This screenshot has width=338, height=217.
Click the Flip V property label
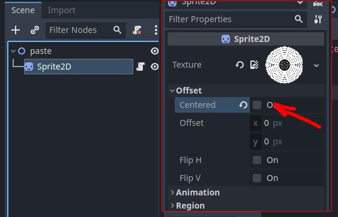[x=190, y=178]
